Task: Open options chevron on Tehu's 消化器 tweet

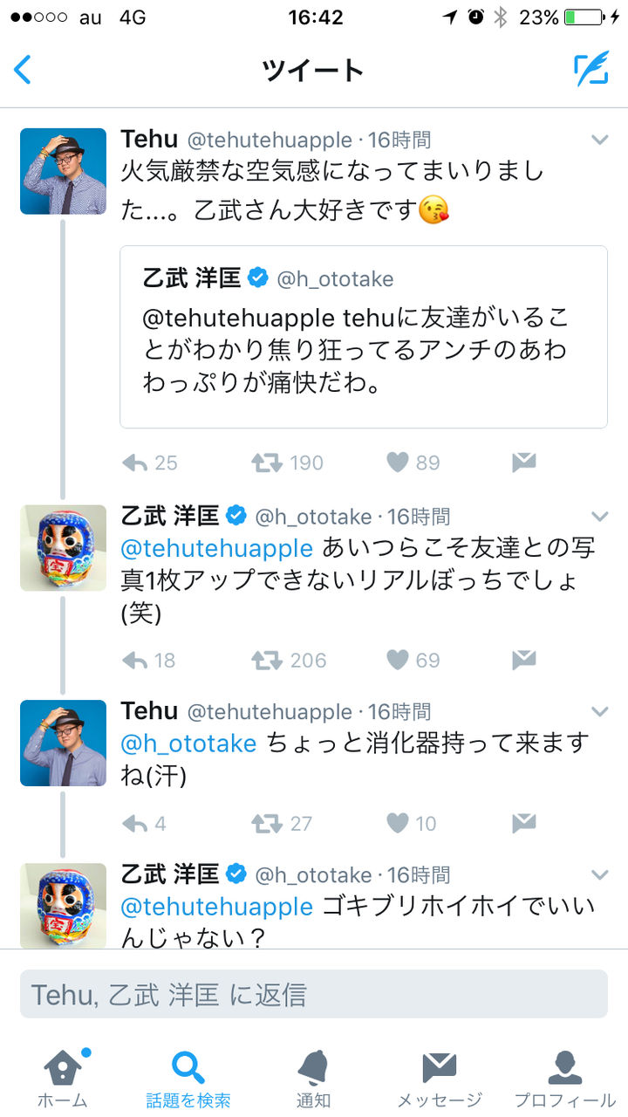Action: coord(600,712)
